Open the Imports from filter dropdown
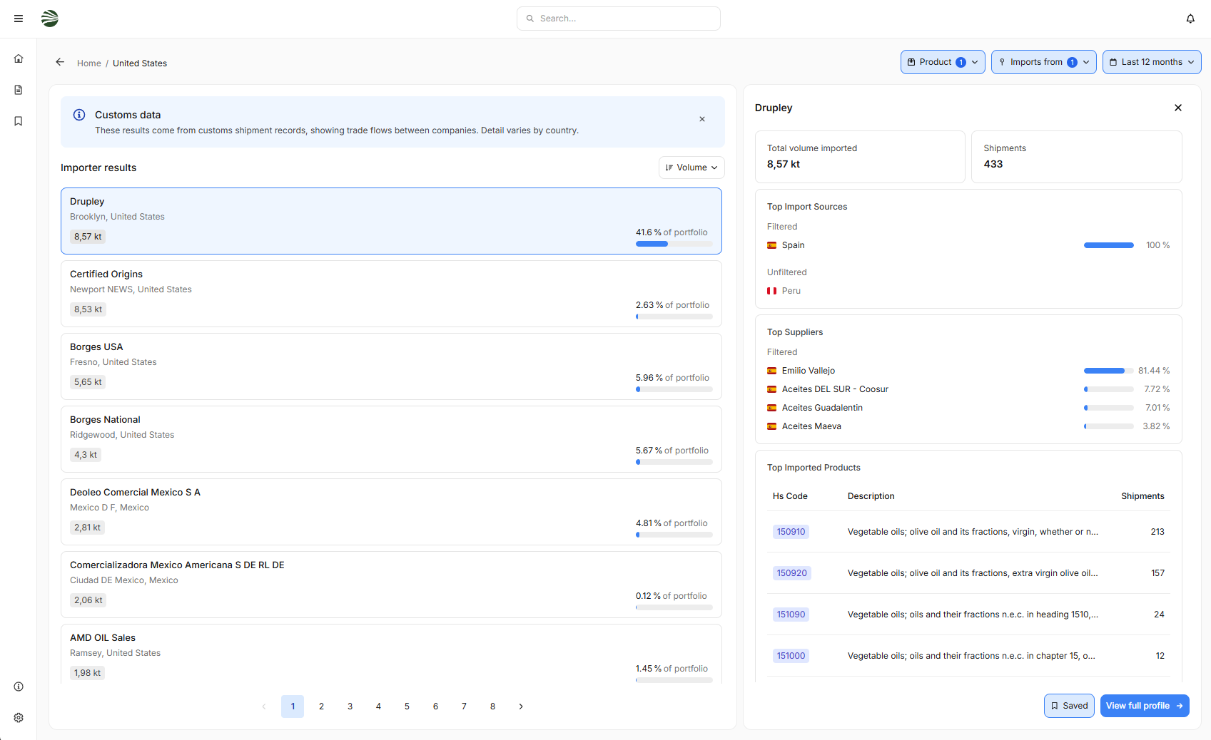 1043,62
